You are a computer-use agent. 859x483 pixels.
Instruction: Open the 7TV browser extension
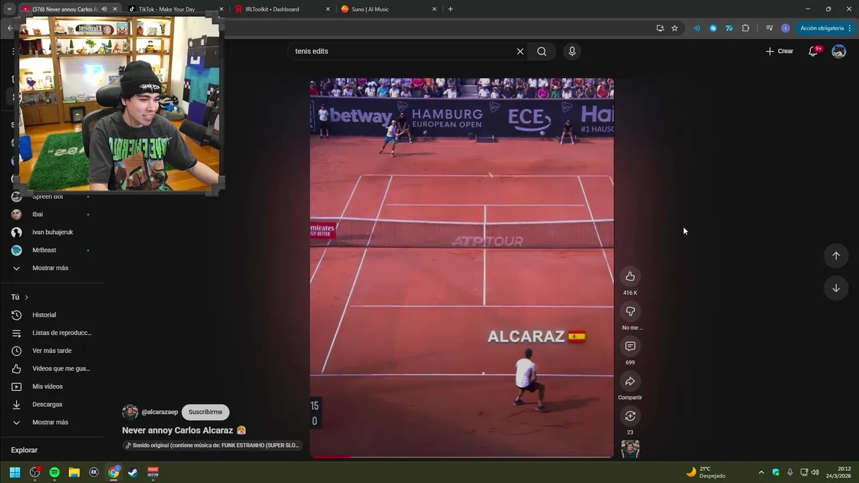[x=729, y=28]
